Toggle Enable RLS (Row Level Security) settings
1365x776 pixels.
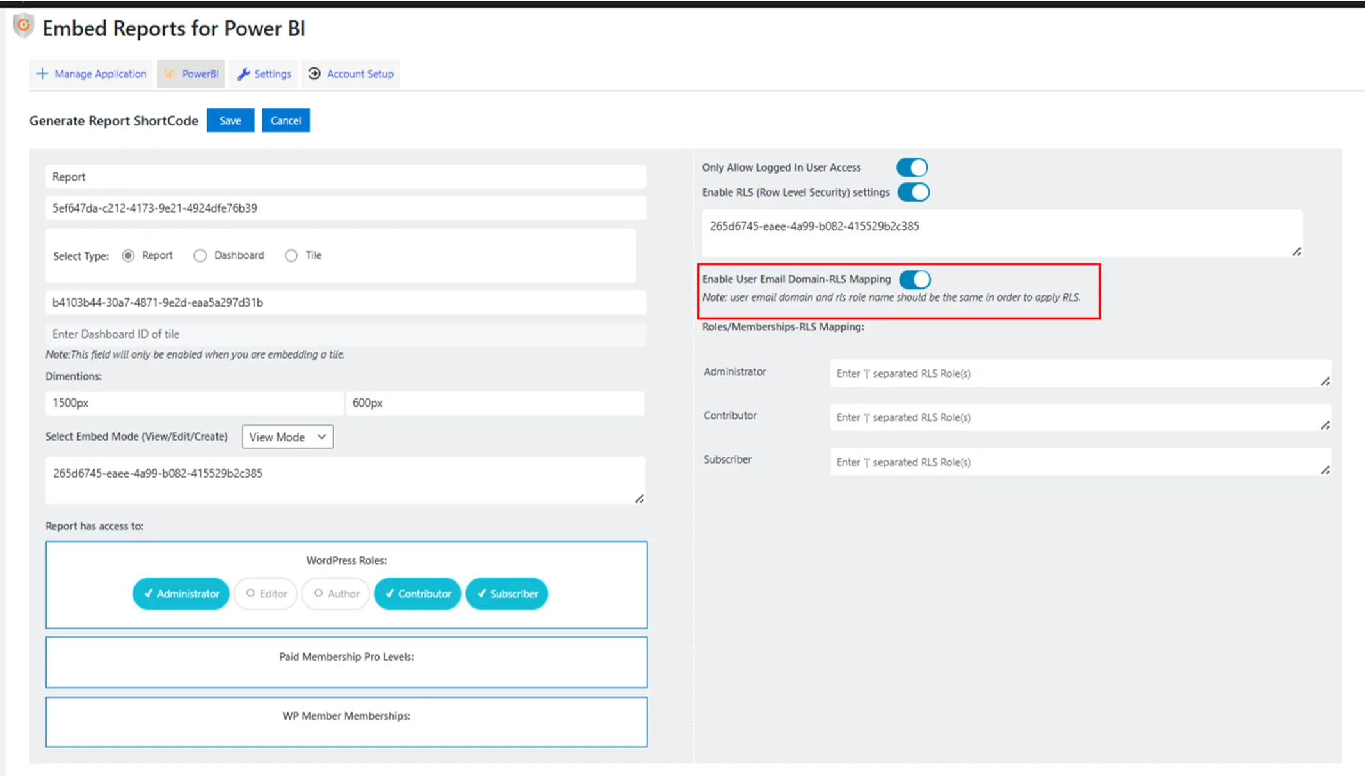913,192
